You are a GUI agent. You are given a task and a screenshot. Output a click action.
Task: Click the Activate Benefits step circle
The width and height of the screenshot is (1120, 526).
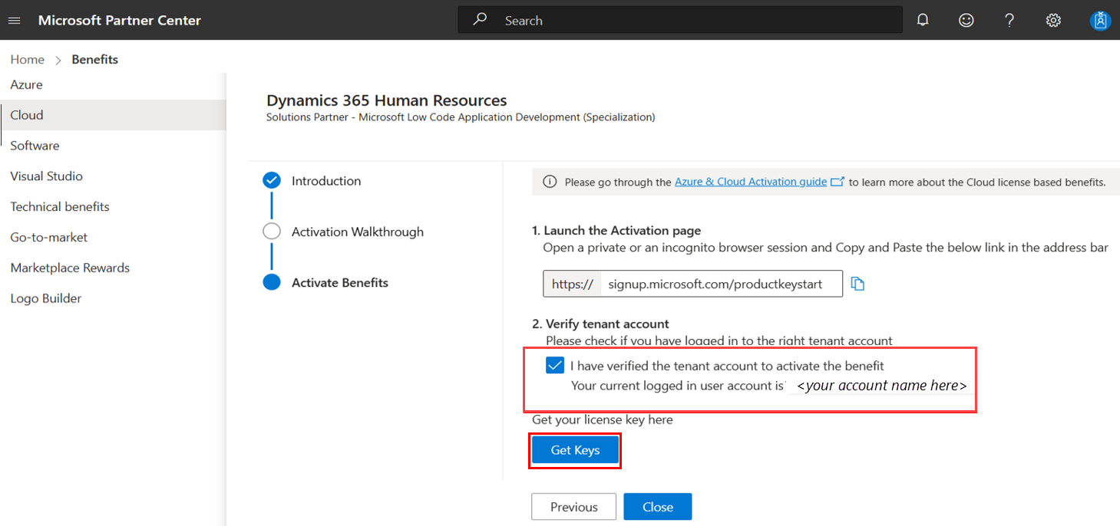(272, 282)
